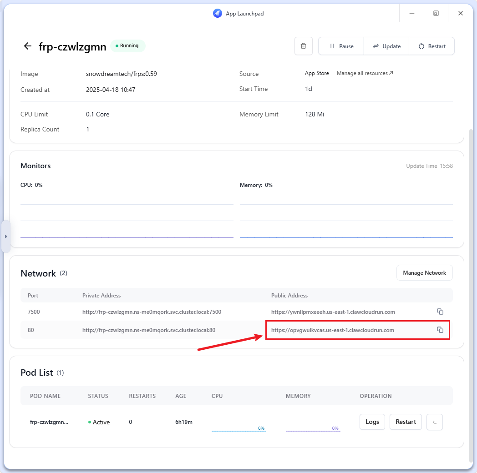Open Manage all resources link
The height and width of the screenshot is (473, 477).
pyautogui.click(x=365, y=73)
